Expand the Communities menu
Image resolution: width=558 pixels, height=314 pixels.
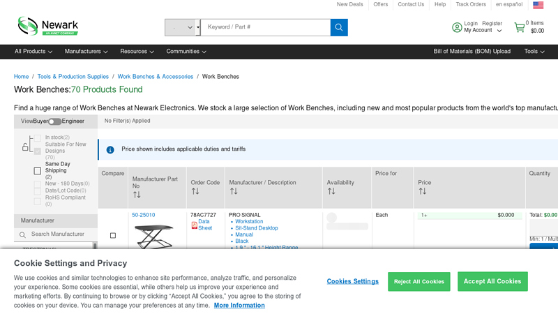click(x=186, y=51)
